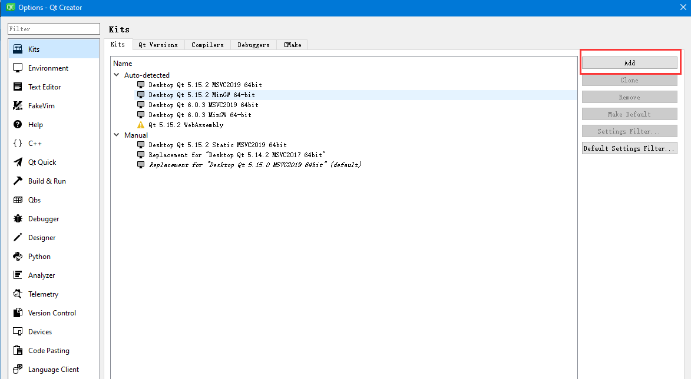Viewport: 691px width, 379px height.
Task: Click the Add kit button
Action: tap(629, 62)
